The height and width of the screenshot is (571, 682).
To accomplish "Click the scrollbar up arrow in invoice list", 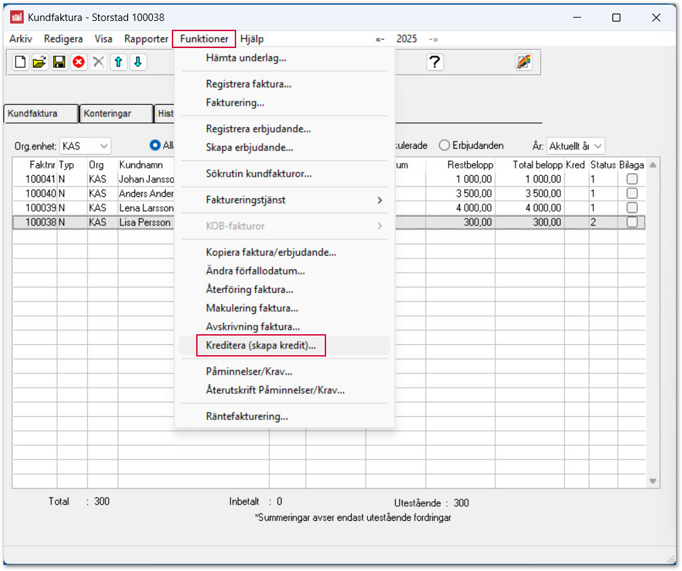I will click(x=653, y=165).
